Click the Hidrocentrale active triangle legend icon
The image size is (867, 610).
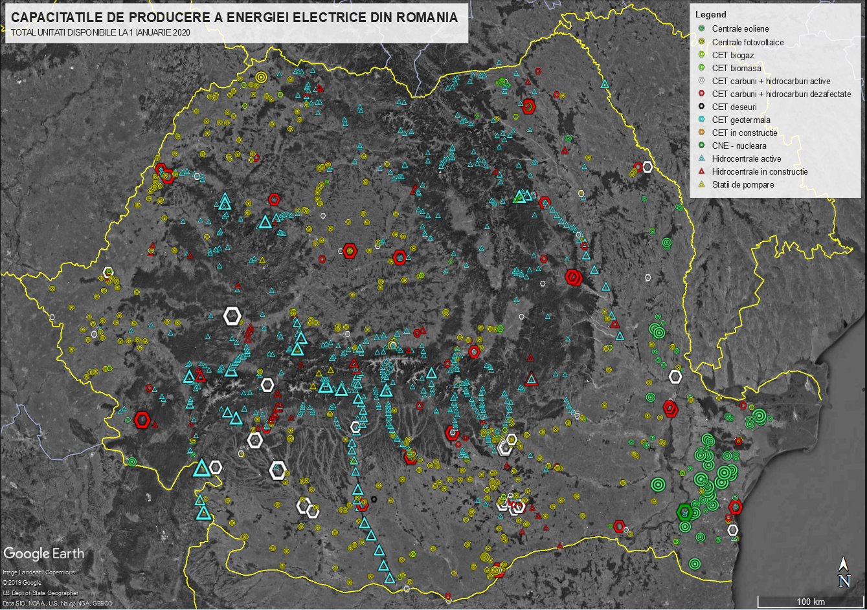click(x=702, y=158)
